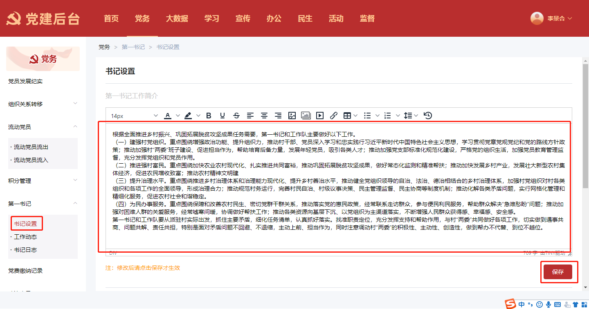This screenshot has height=309, width=589.
Task: Center align the text
Action: (264, 116)
